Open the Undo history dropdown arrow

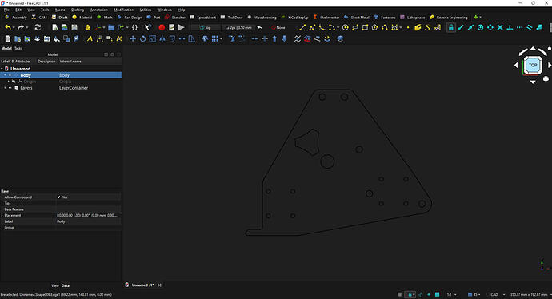14,27
